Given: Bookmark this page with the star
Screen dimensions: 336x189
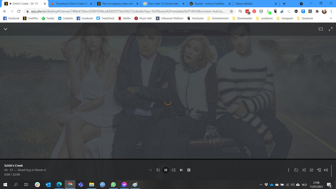Looking at the screenshot, I should [x=231, y=11].
